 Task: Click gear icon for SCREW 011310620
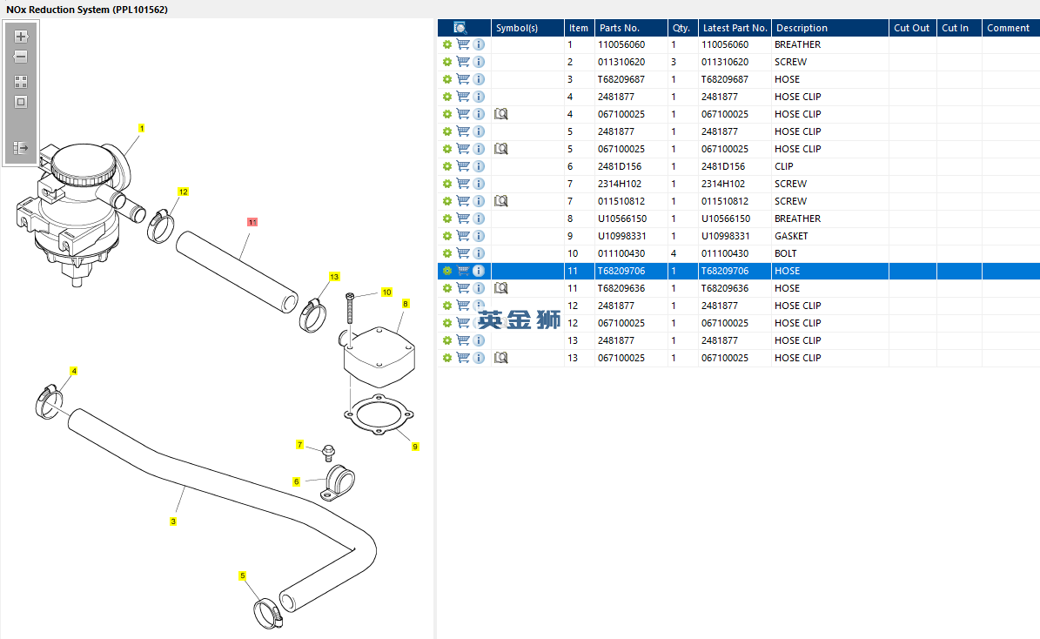pyautogui.click(x=447, y=62)
